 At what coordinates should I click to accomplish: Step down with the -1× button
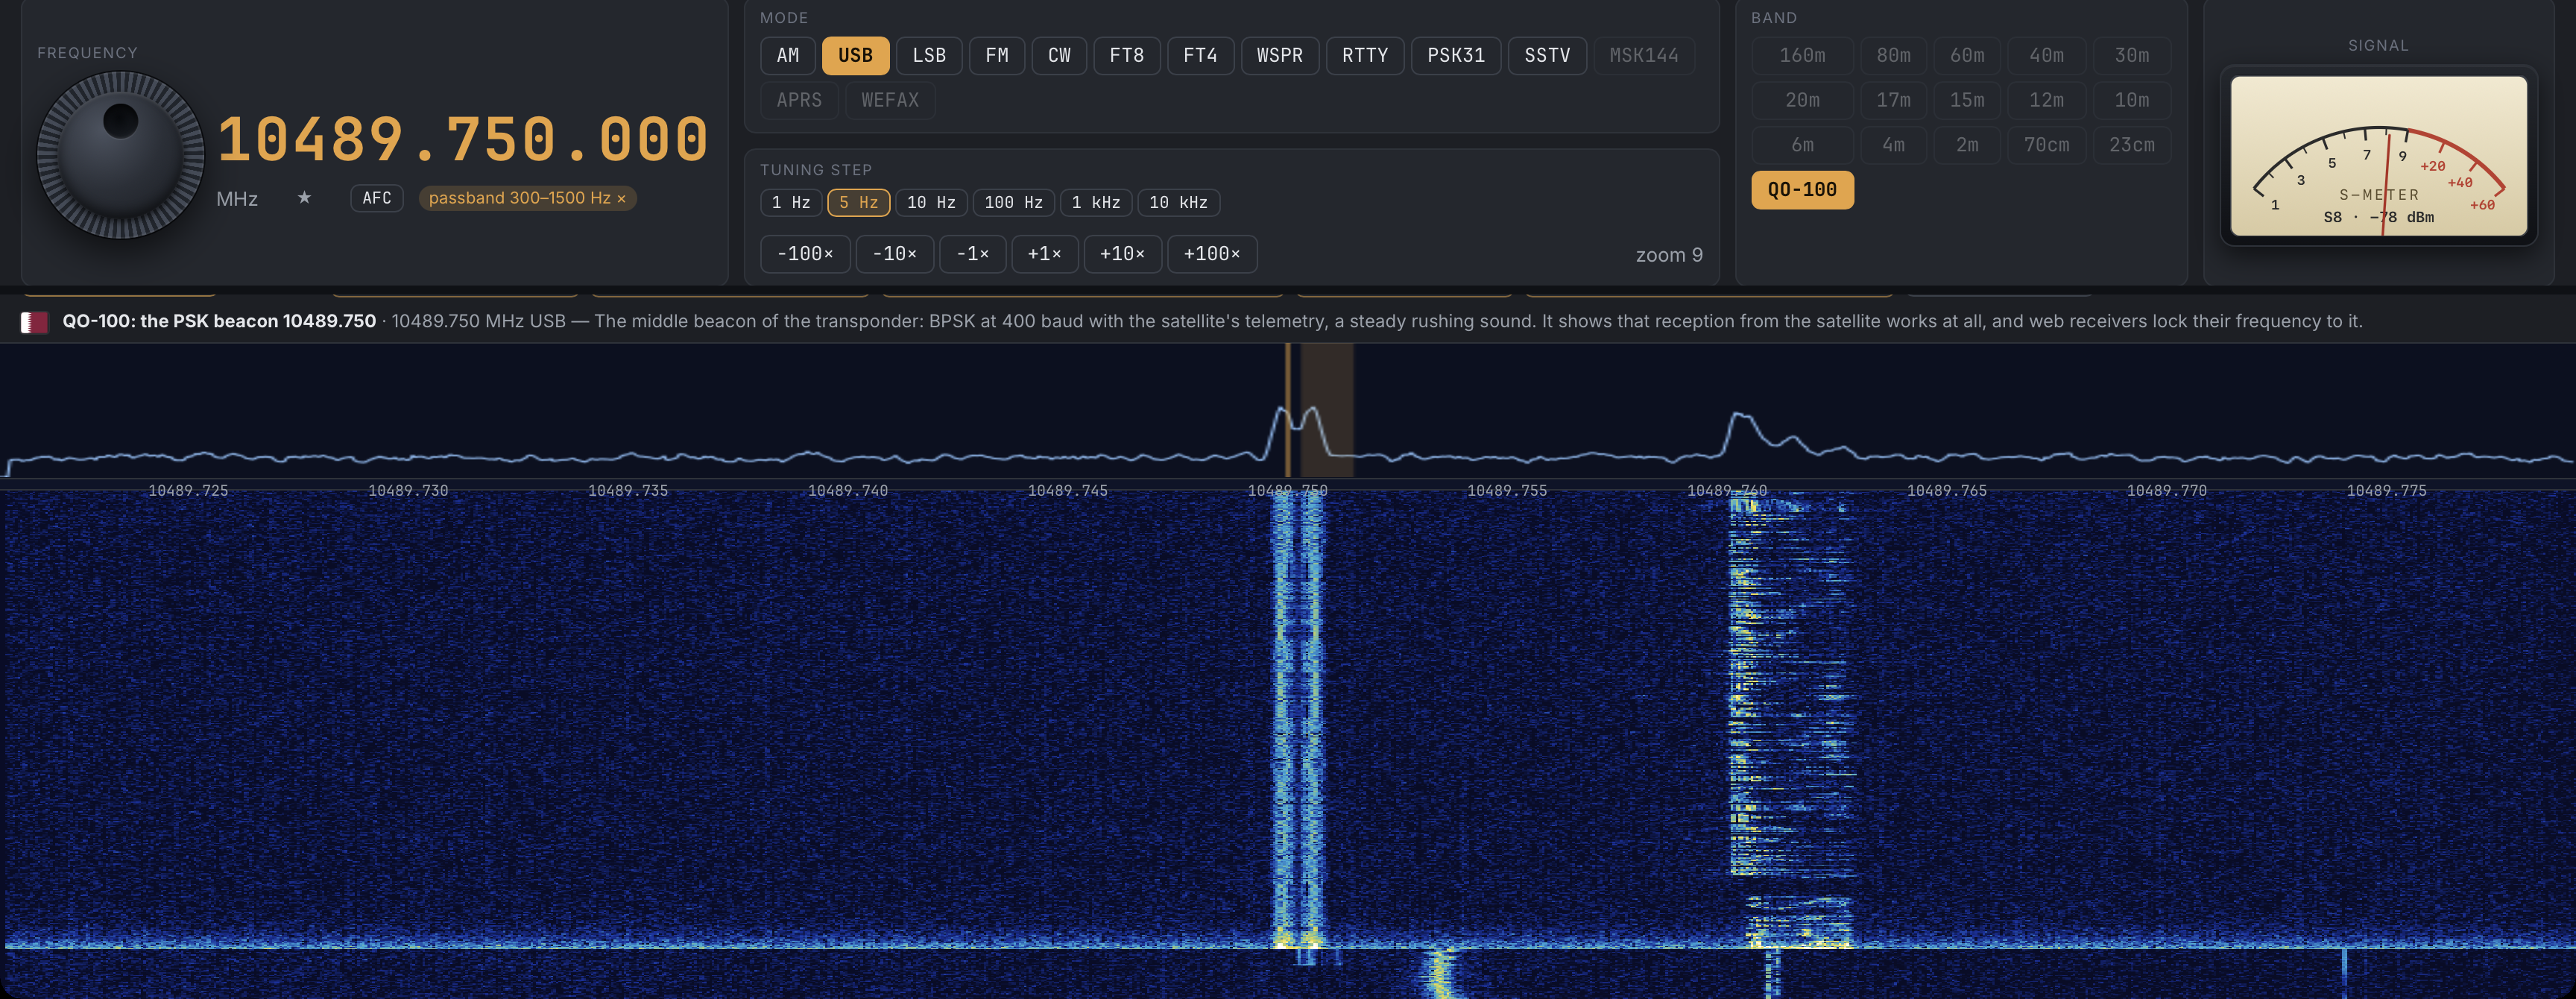click(x=972, y=254)
